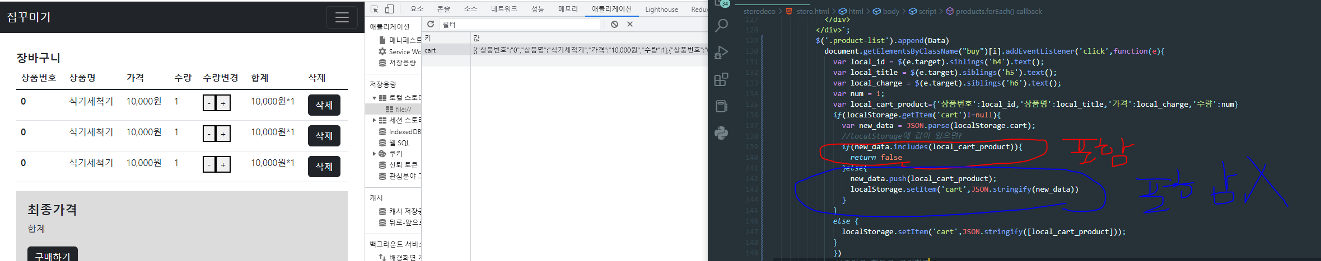Click 삭제 in the first cart row
1321x261 pixels.
[x=324, y=105]
